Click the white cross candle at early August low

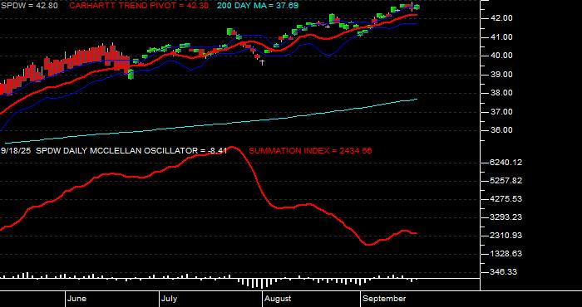(x=263, y=62)
